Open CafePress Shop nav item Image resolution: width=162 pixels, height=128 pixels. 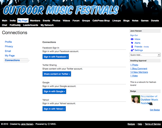pyautogui.click(x=101, y=21)
